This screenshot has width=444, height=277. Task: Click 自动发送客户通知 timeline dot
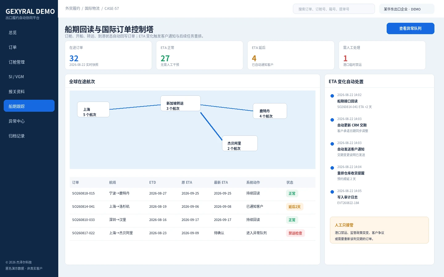point(332,144)
